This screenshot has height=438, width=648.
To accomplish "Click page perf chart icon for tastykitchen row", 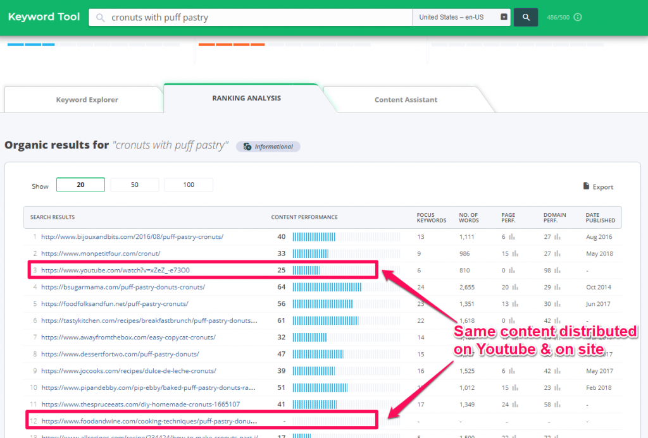I will click(x=512, y=321).
